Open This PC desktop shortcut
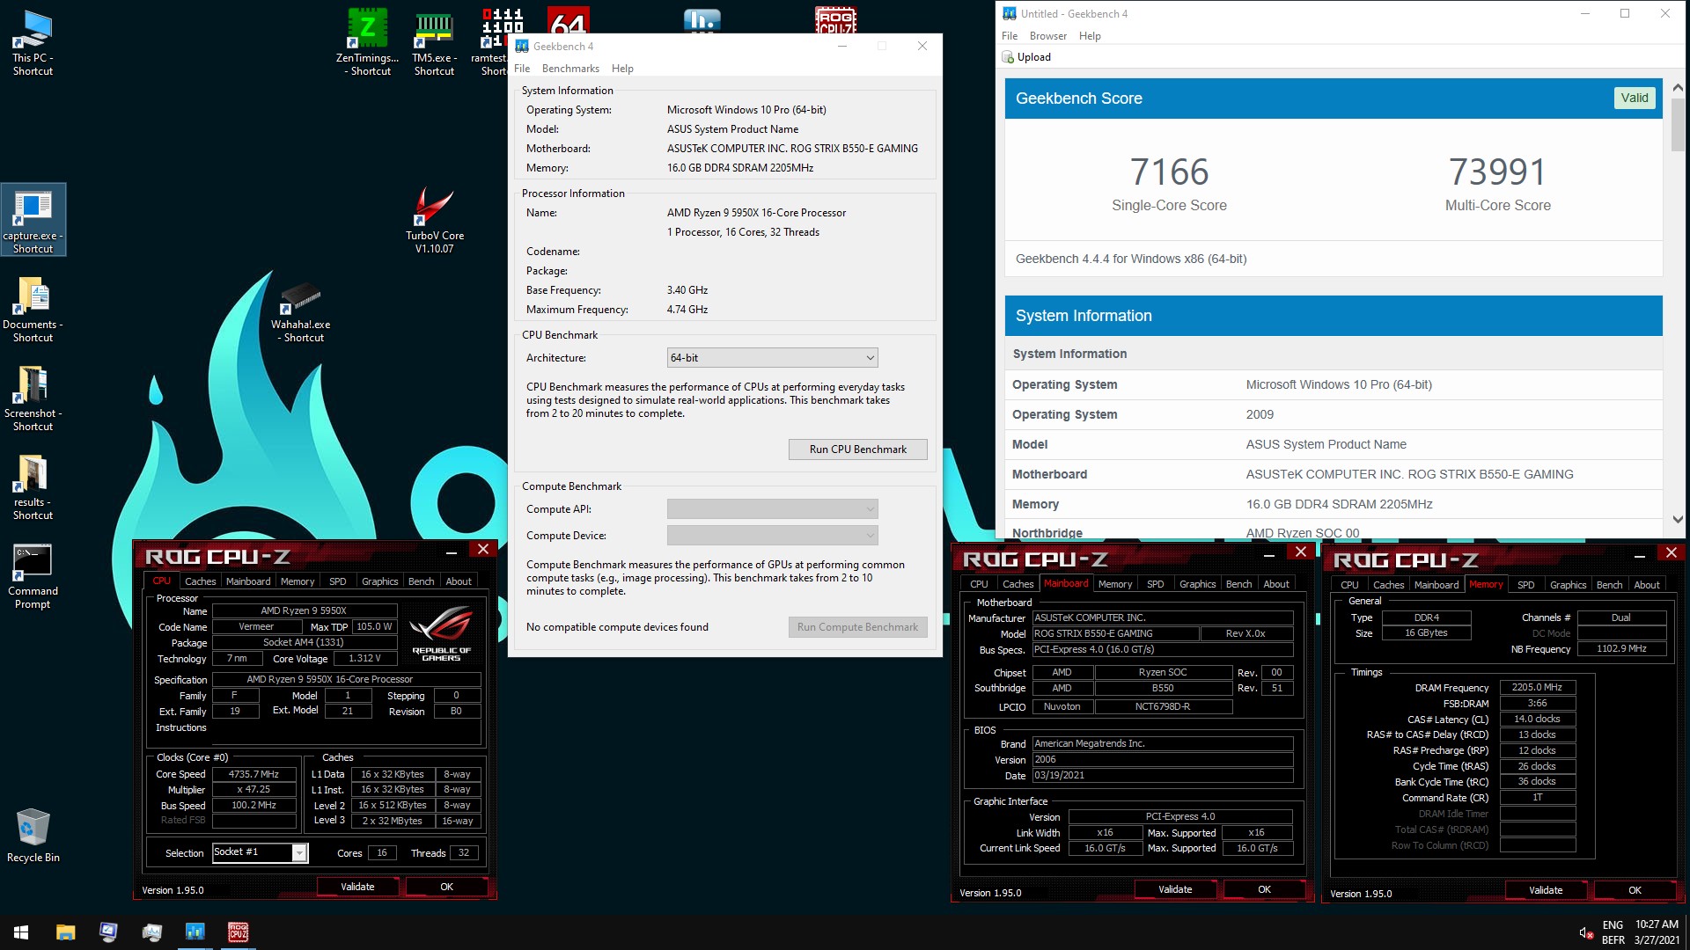Image resolution: width=1690 pixels, height=950 pixels. click(33, 43)
